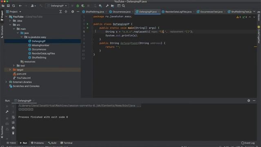Click the Project Structure icon in toolbar
This screenshot has width=261, height=147.
[x=113, y=6]
